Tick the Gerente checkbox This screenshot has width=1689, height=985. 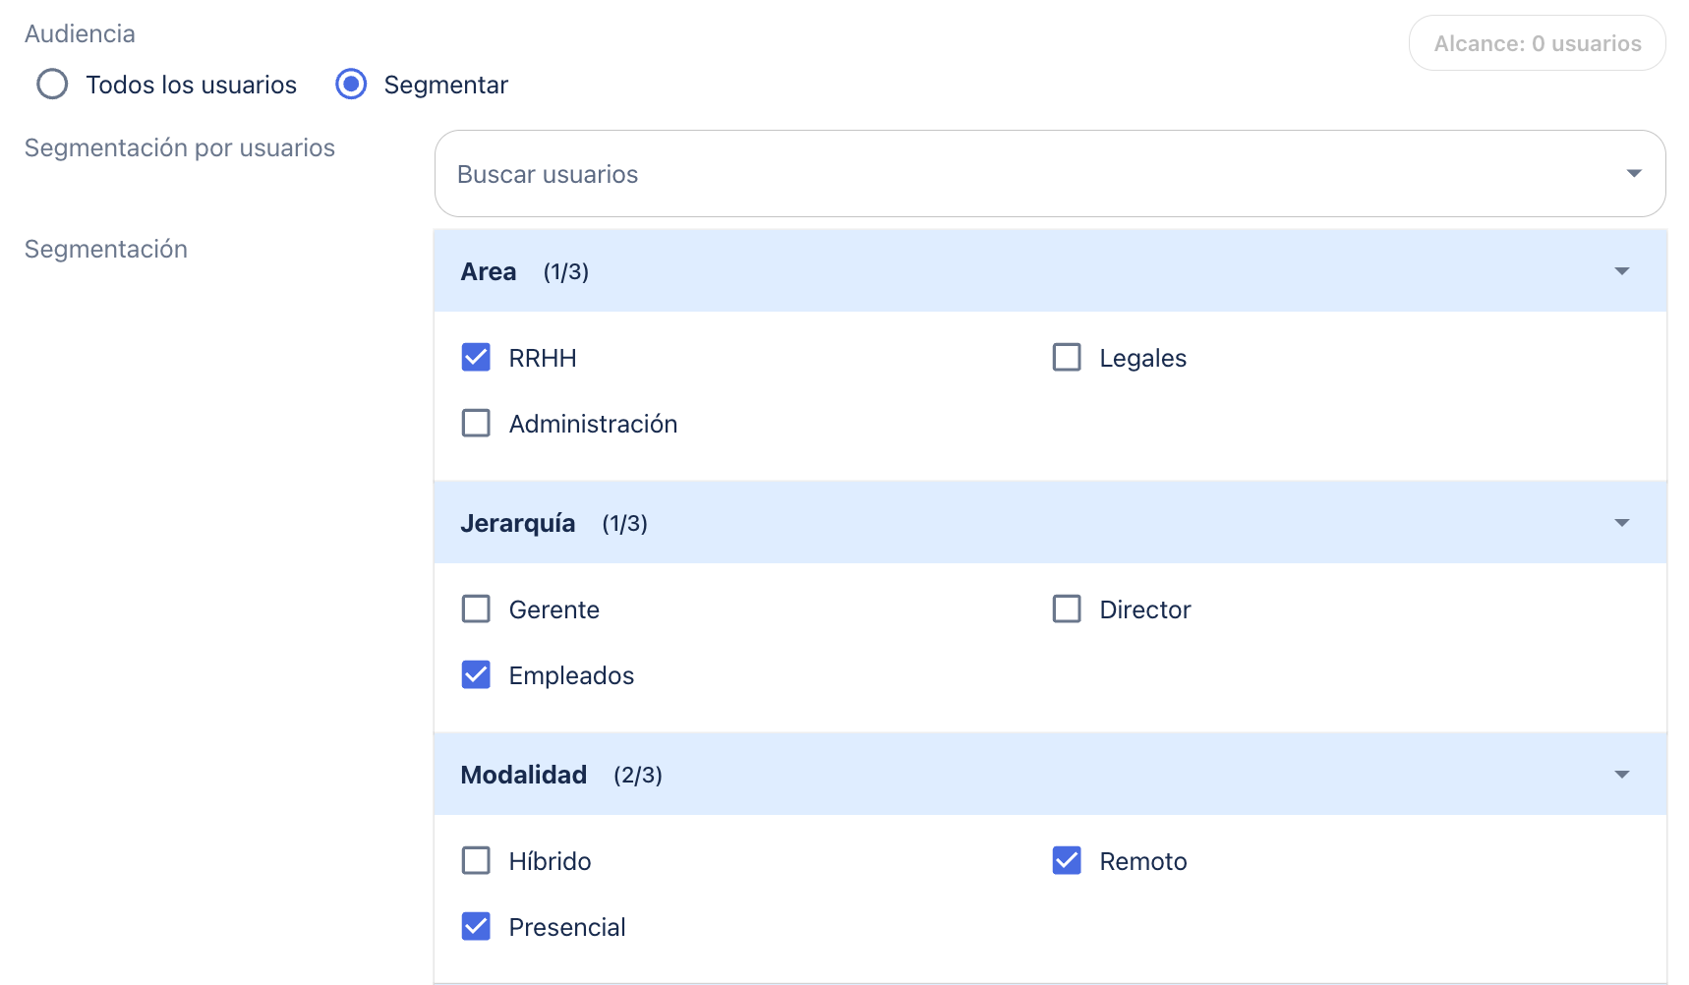pyautogui.click(x=476, y=608)
